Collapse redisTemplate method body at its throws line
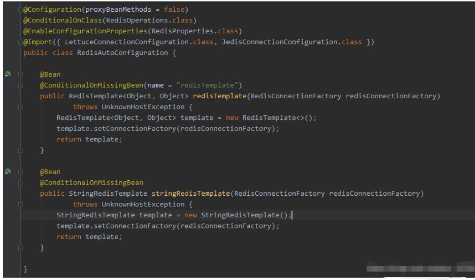Image resolution: width=475 pixels, height=280 pixels. [20, 107]
